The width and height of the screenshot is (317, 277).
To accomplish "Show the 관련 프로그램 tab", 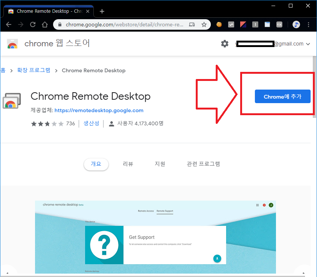I will (203, 164).
